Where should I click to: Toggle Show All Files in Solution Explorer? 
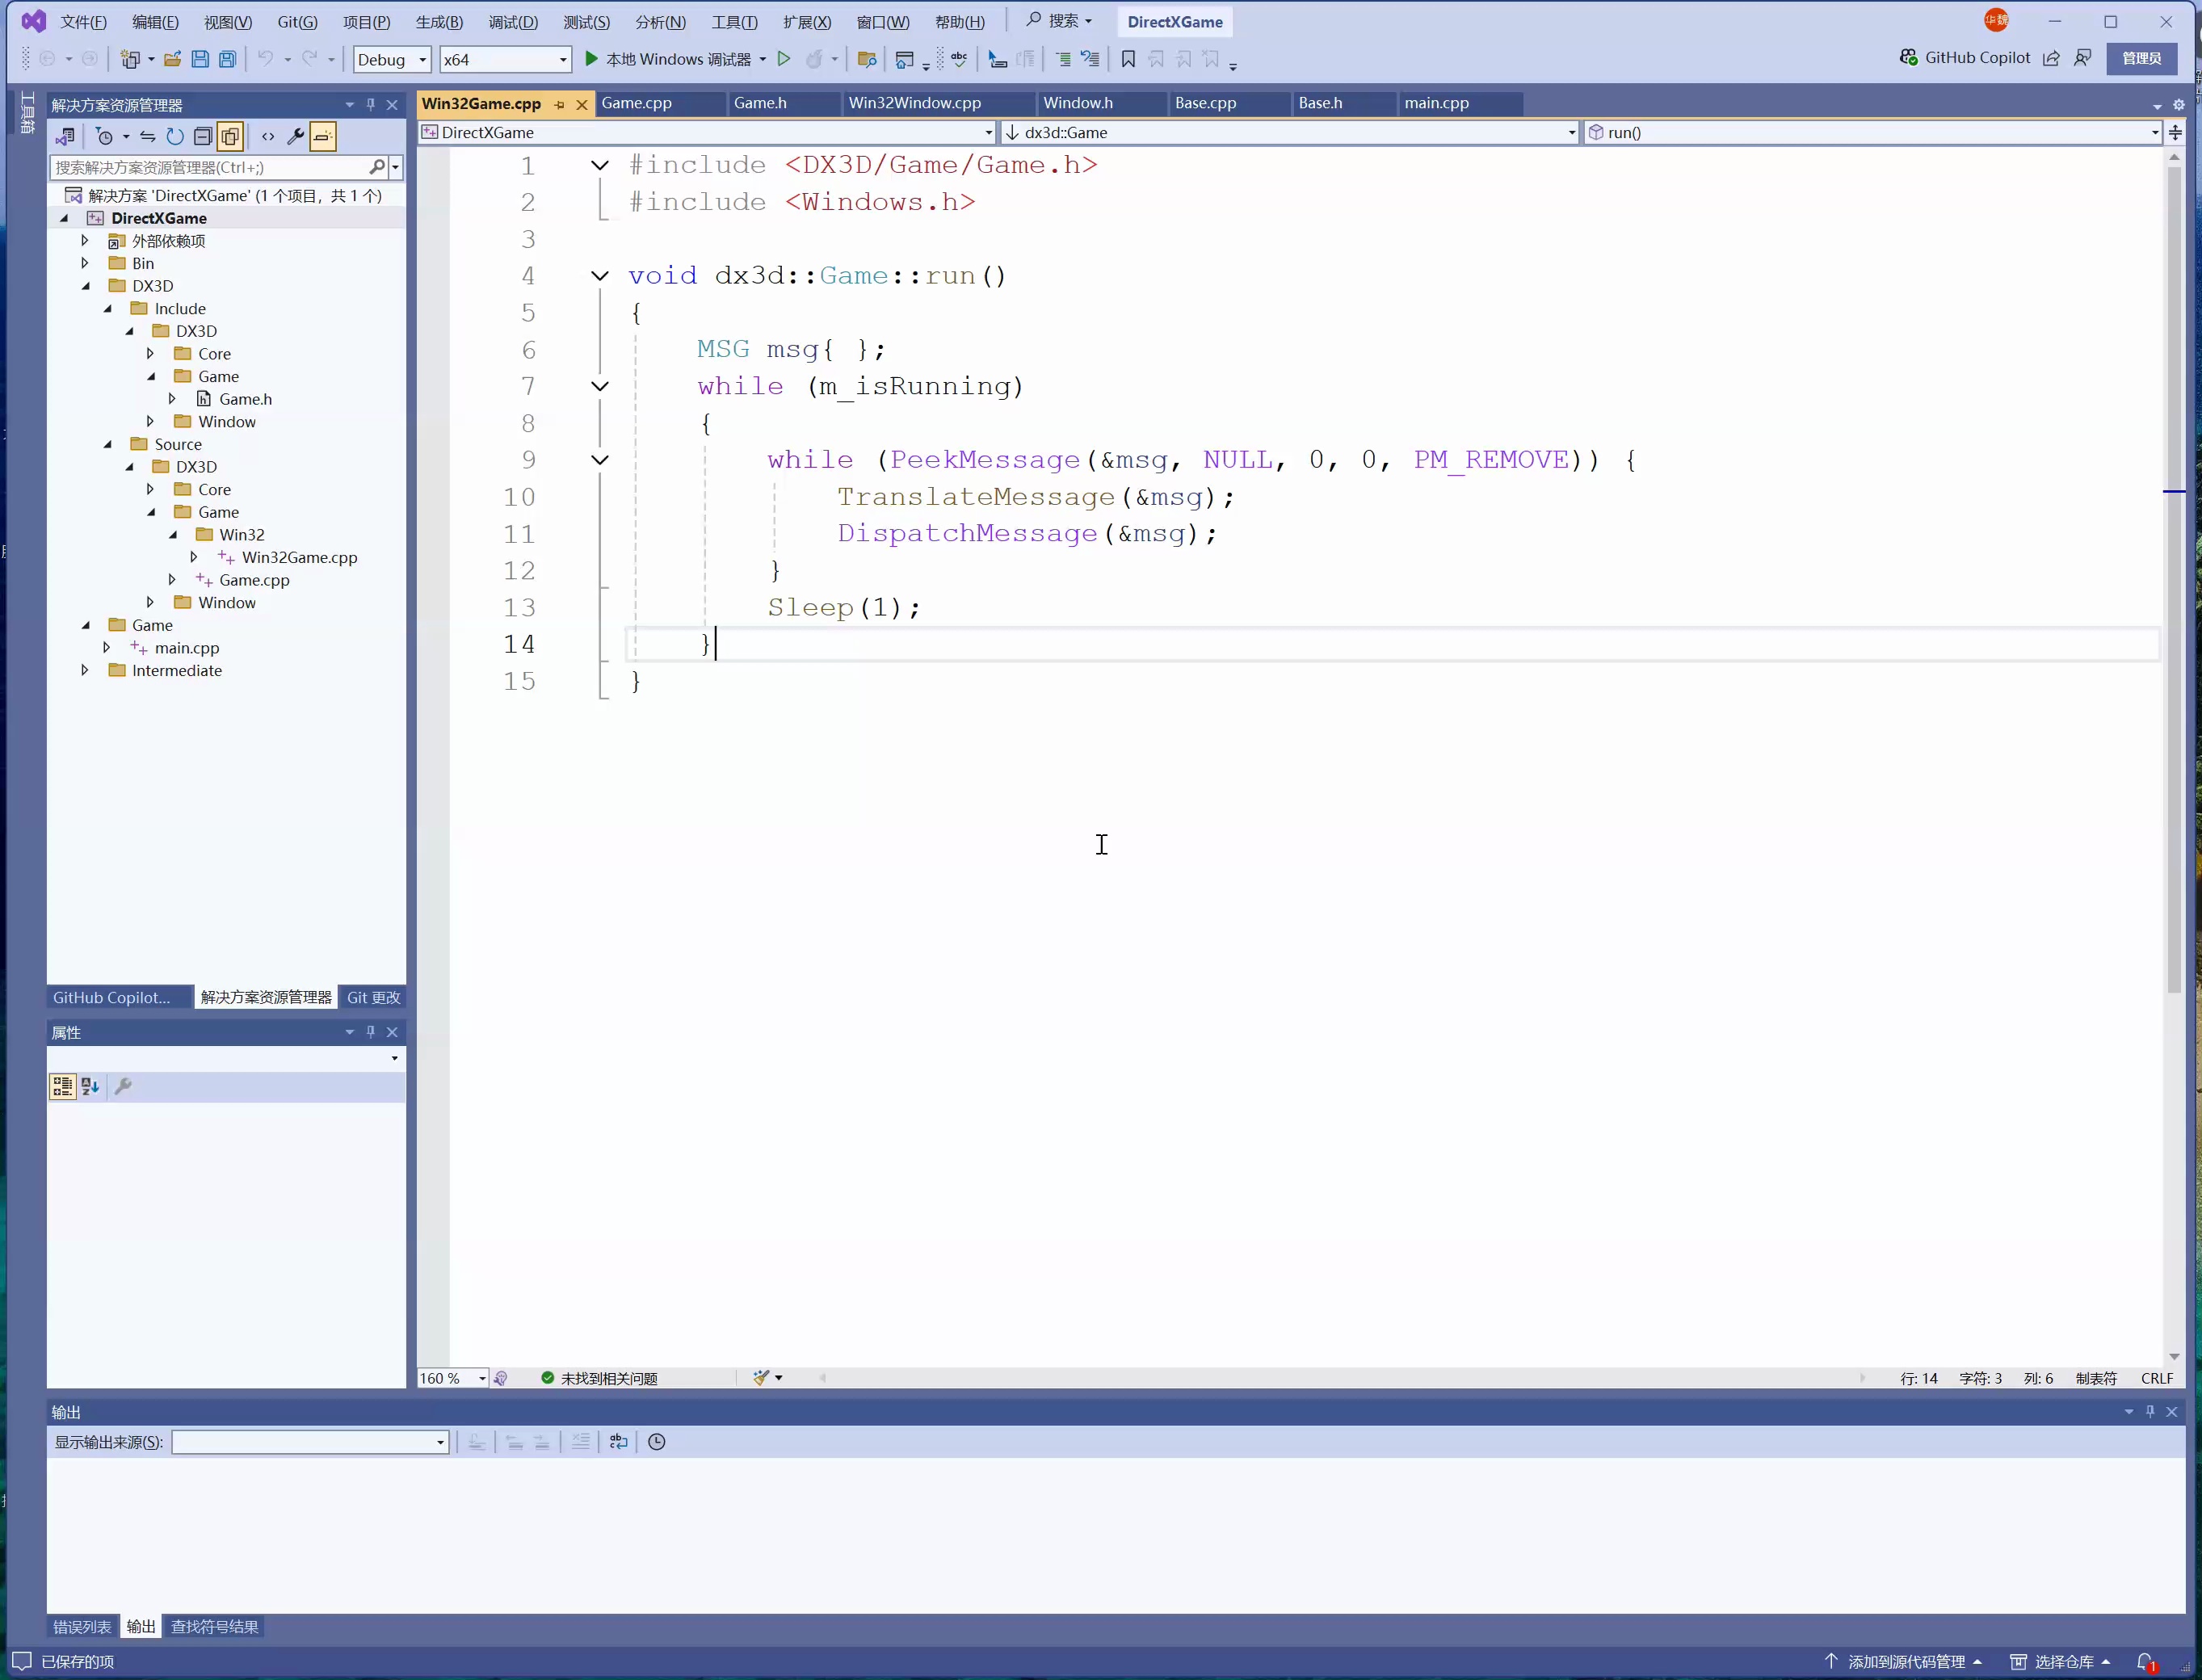(230, 136)
